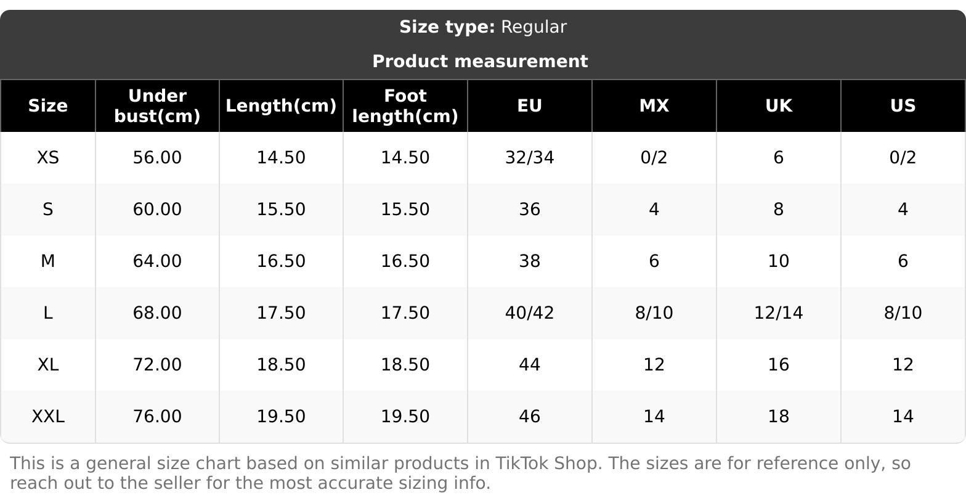This screenshot has height=503, width=966.
Task: Select the M size row label
Action: [x=48, y=261]
